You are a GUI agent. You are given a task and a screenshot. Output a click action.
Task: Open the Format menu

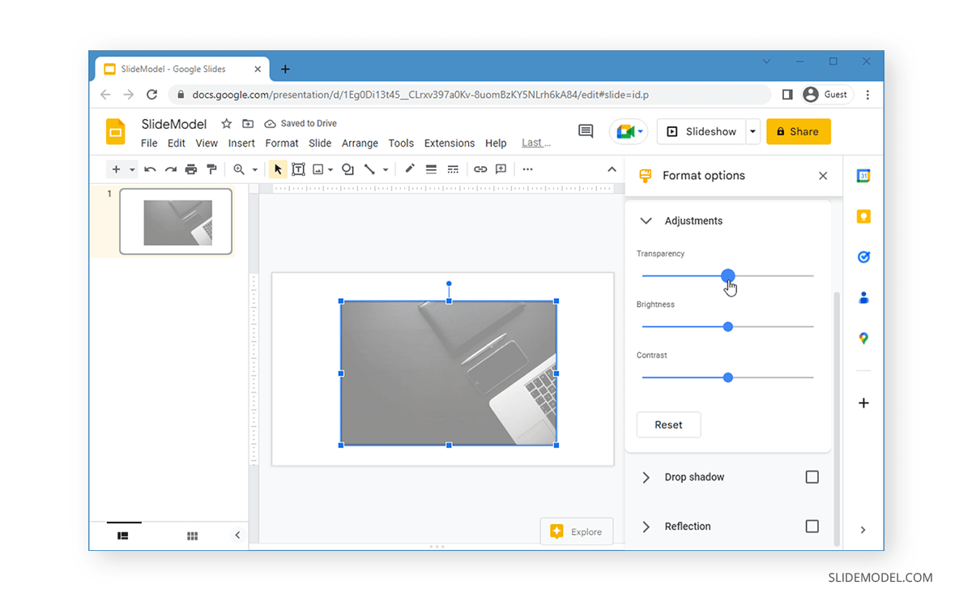coord(282,143)
